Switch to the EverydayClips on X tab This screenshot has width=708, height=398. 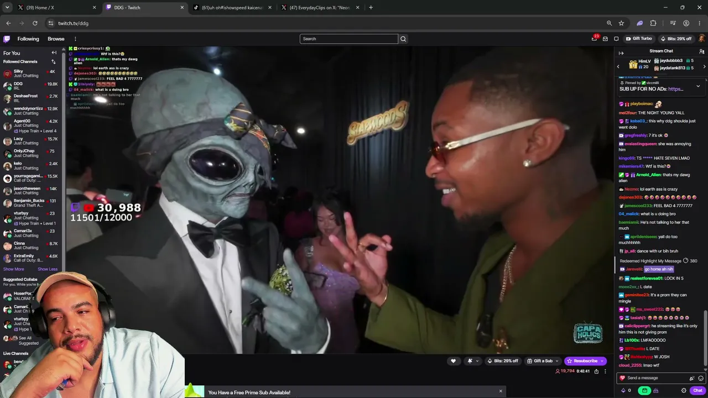[x=320, y=8]
